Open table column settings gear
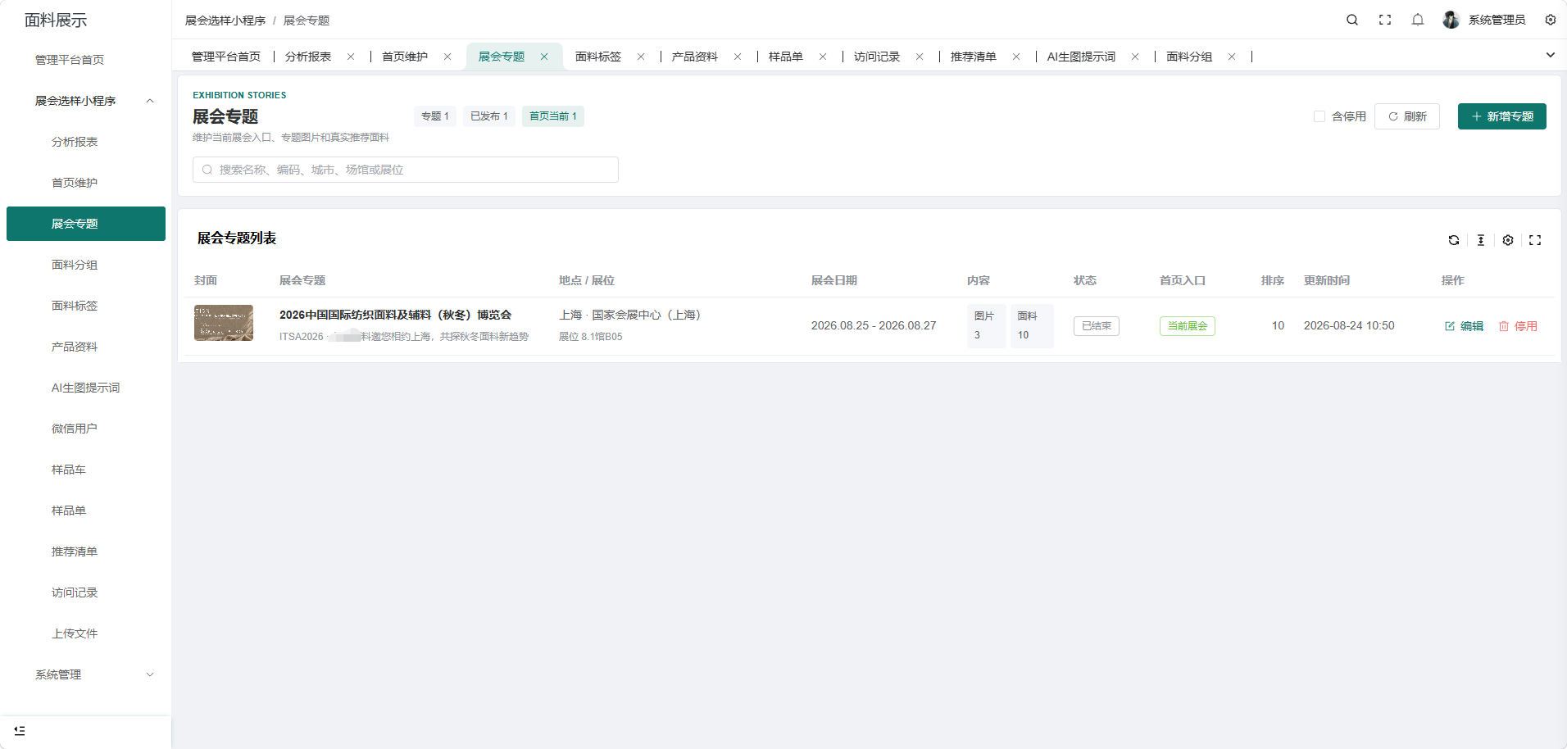Image resolution: width=1567 pixels, height=749 pixels. point(1508,240)
